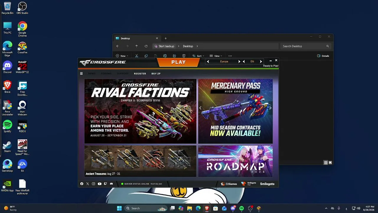Viewport: 378px width, 213px height.
Task: Open the Rival Factions banner
Action: pos(140,111)
